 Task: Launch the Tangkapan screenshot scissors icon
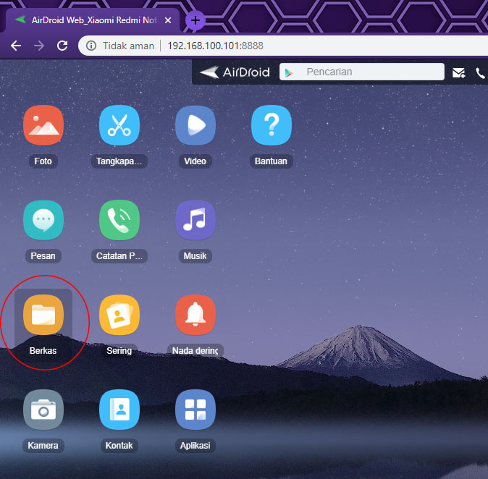[x=119, y=126]
